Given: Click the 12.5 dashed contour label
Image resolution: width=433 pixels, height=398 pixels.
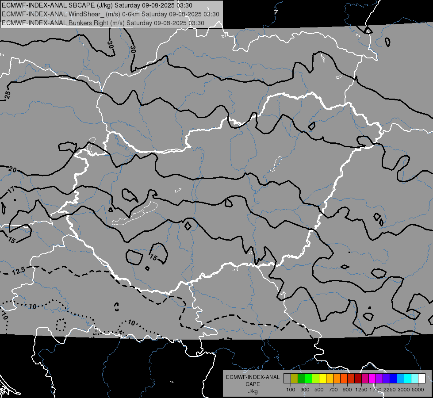Looking at the screenshot, I should pyautogui.click(x=19, y=271).
